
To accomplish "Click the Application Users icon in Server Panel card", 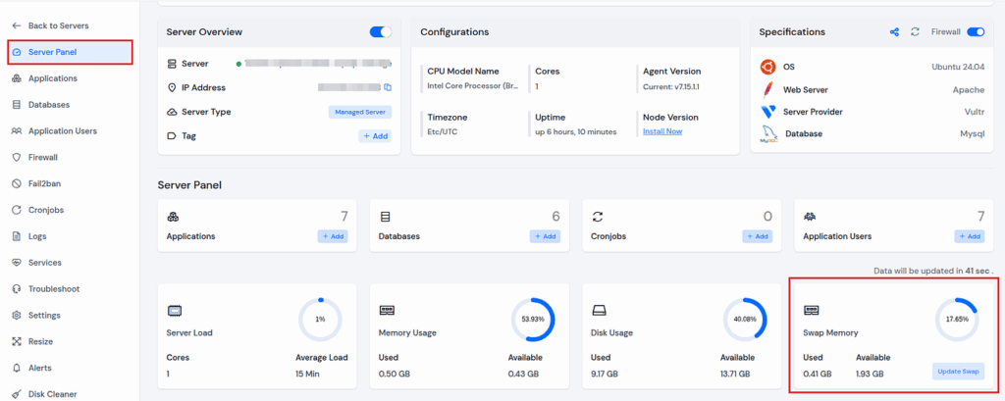I will point(810,216).
